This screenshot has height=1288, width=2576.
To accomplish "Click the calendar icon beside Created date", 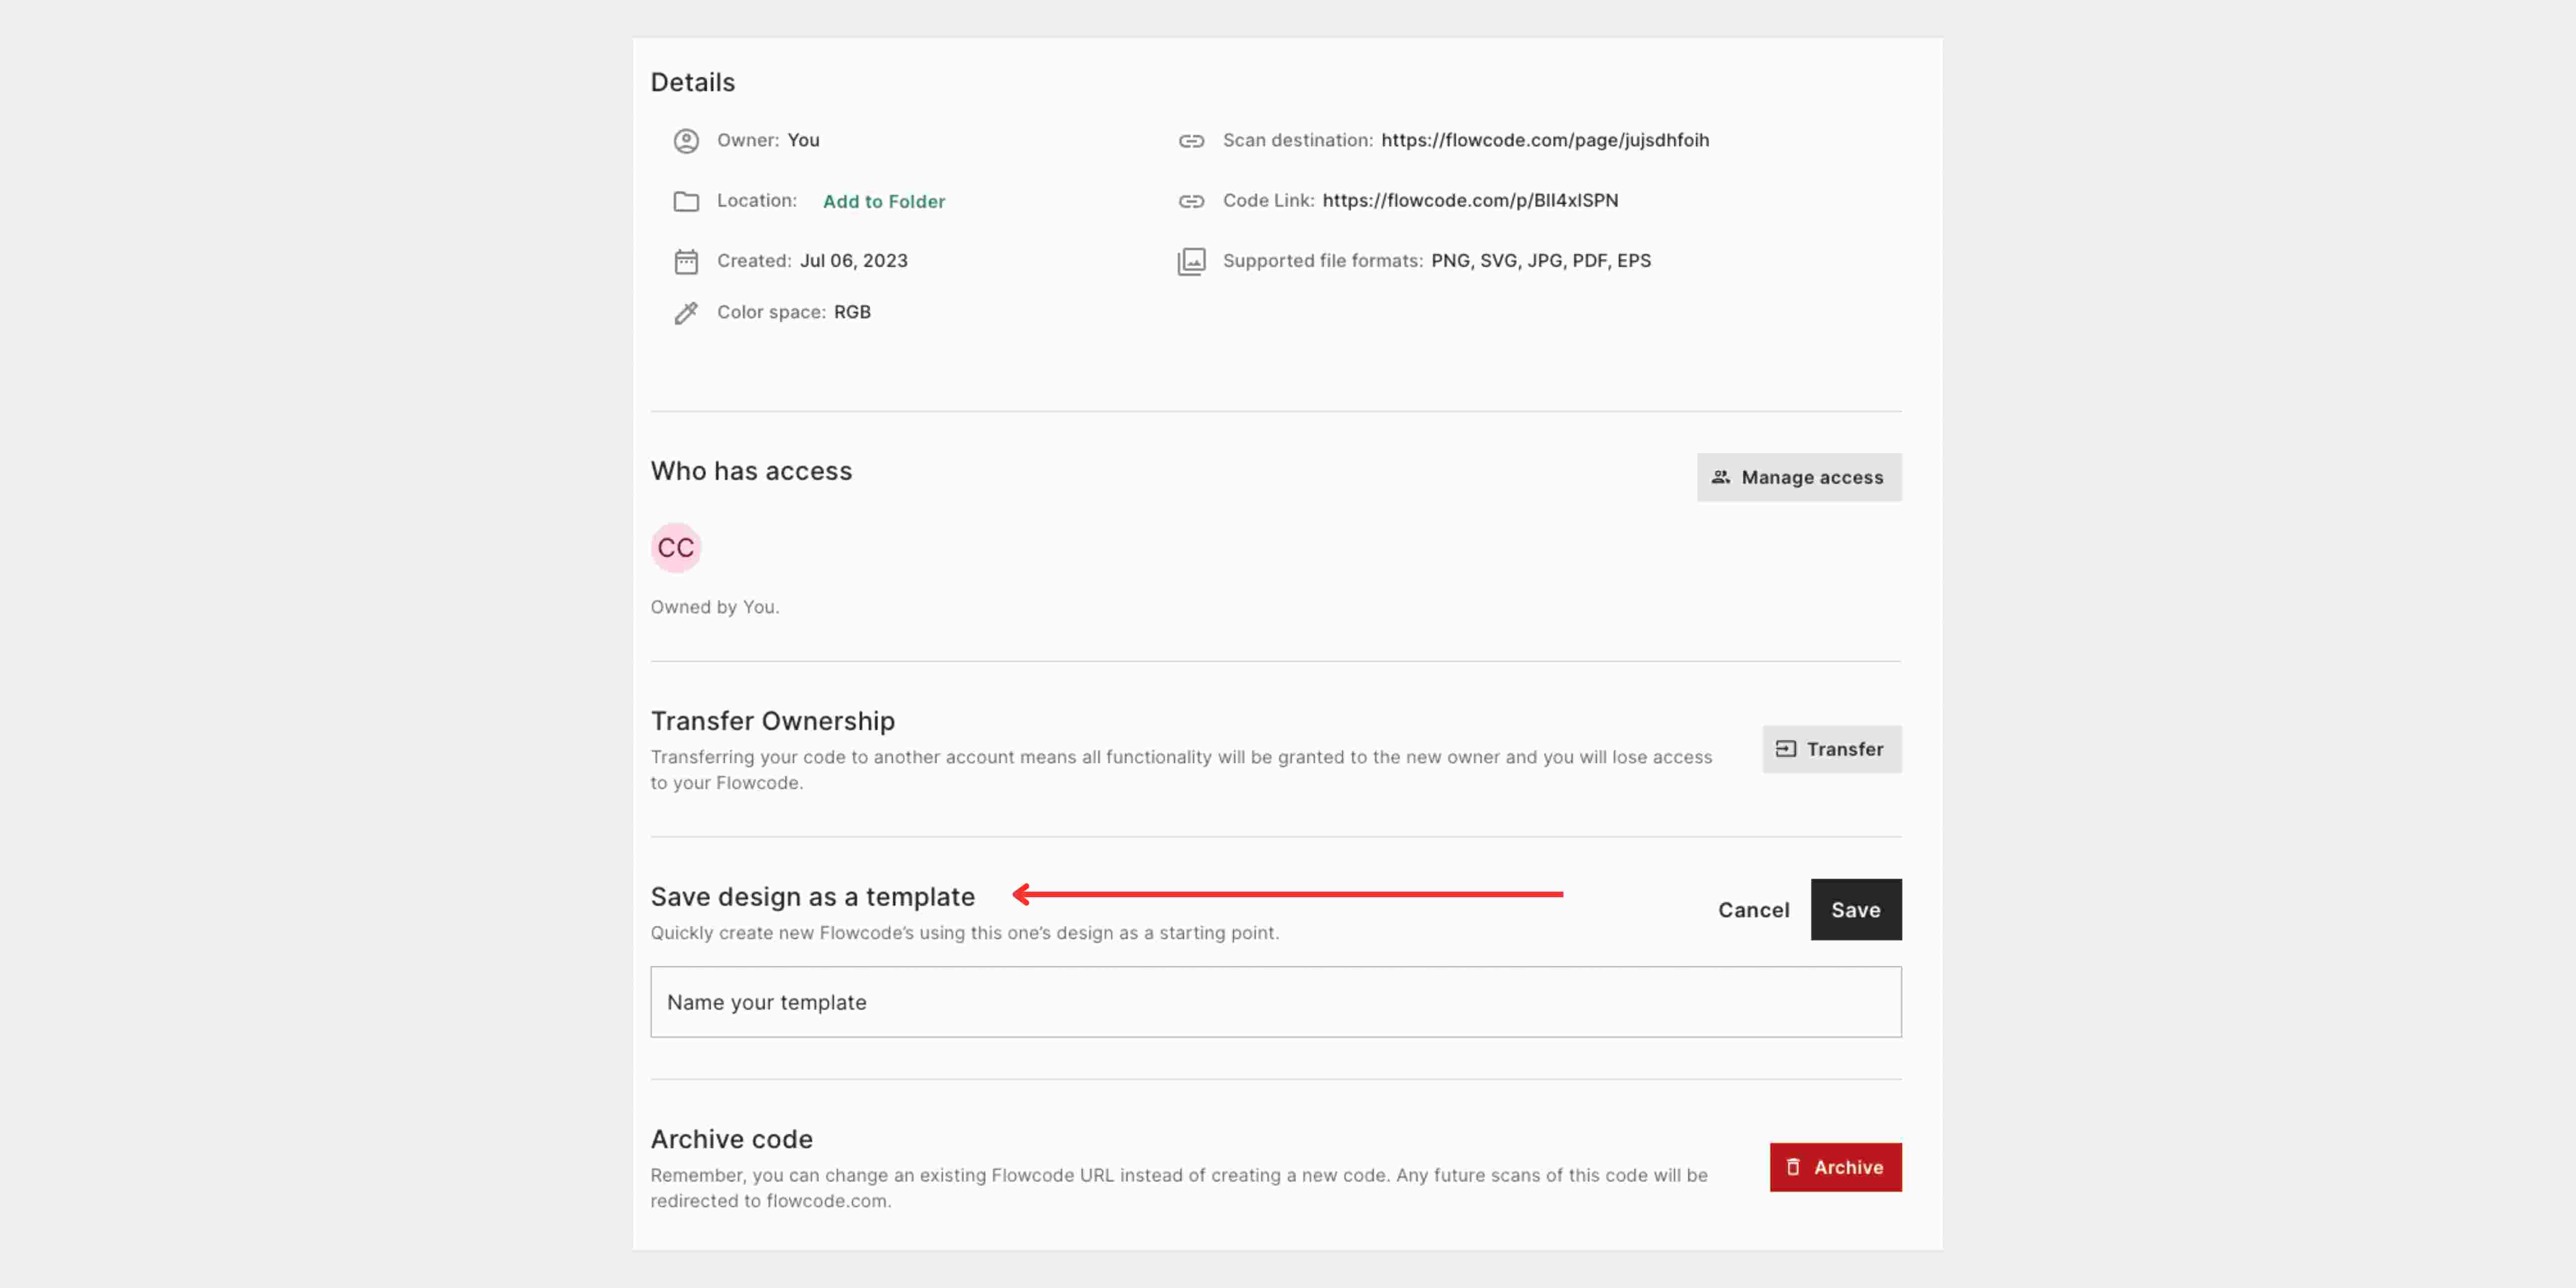I will coord(686,261).
